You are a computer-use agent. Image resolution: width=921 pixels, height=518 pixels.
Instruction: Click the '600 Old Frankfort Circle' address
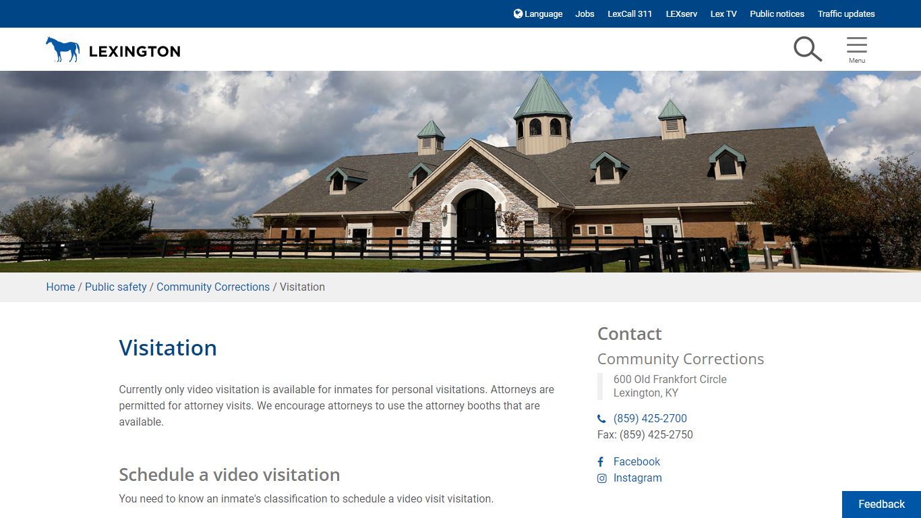[x=670, y=379]
